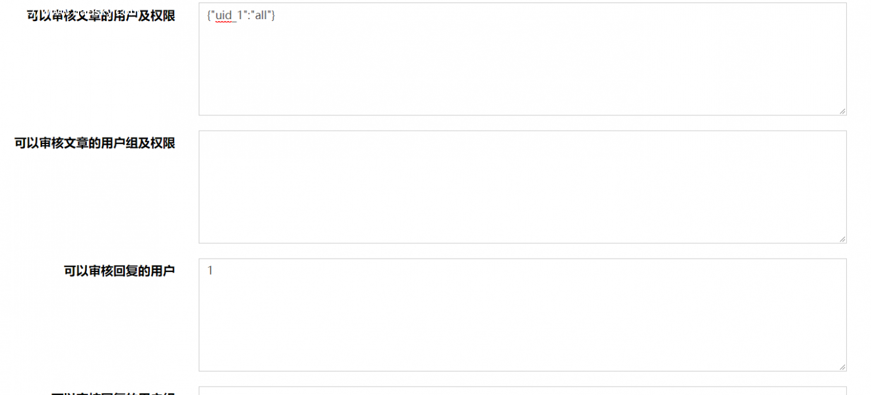Click resize grip of 可以审核回复的用户 textarea

(x=842, y=366)
